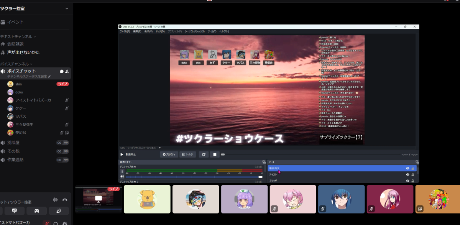The height and width of the screenshot is (225, 460).
Task: Open OBS シーンコレクション(S) menu
Action: pos(195,31)
